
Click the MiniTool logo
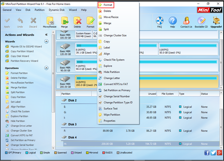tap(209, 10)
